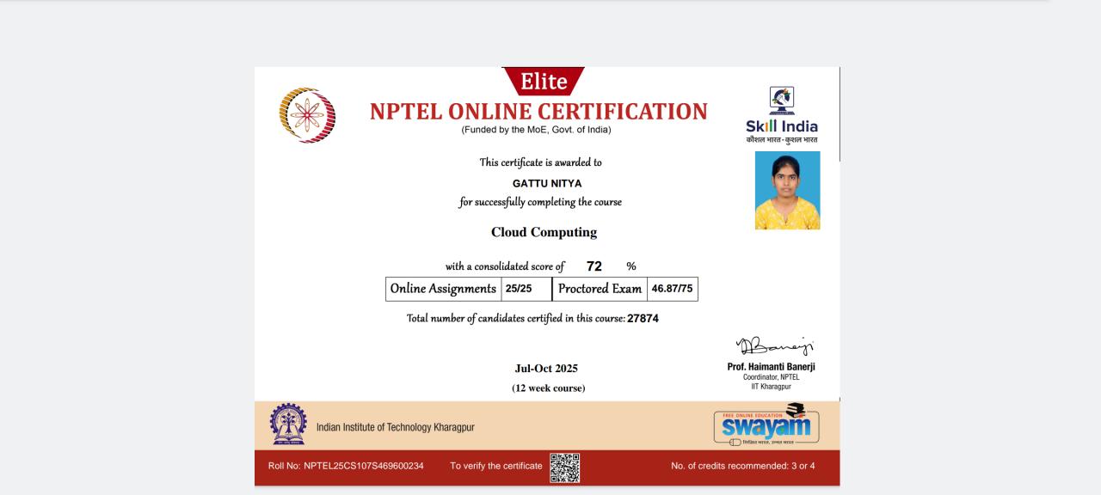Click the Prof. Banerji signature
The width and height of the screenshot is (1101, 495).
pyautogui.click(x=774, y=346)
